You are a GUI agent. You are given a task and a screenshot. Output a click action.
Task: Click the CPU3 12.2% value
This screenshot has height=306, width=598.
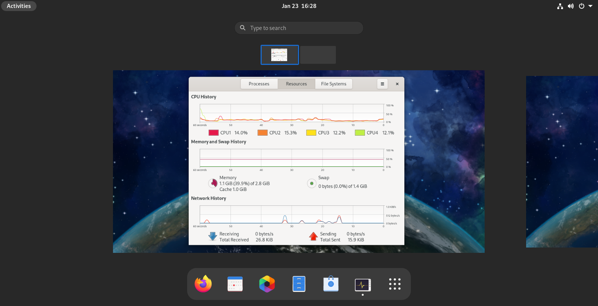[339, 133]
